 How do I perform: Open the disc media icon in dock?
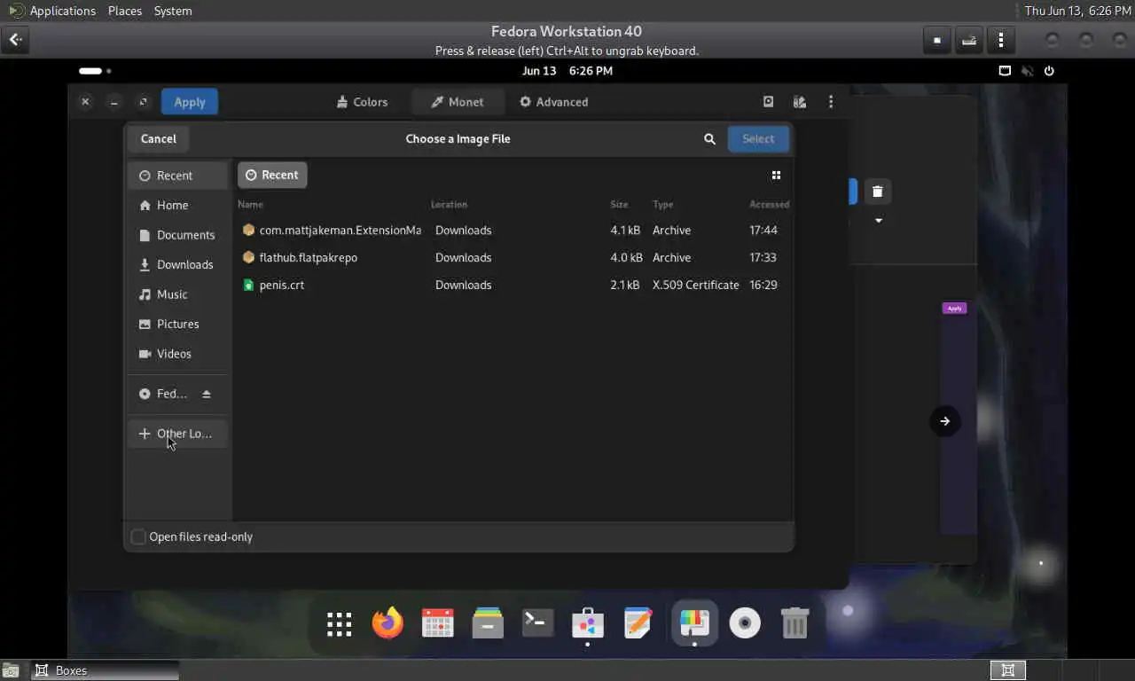point(745,623)
